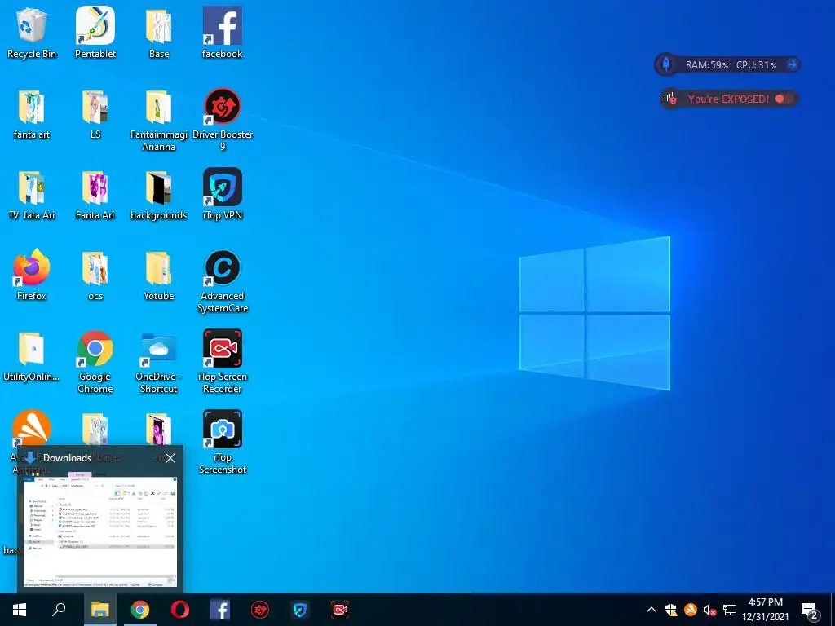Open Opera browser from the taskbar
This screenshot has width=835, height=626.
(x=180, y=610)
